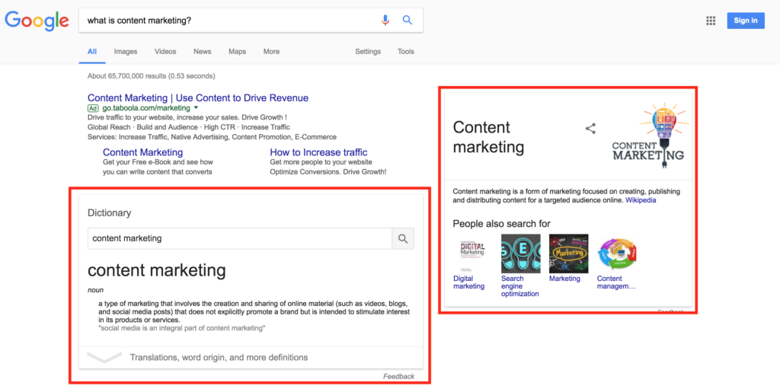Switch to the Images tab
This screenshot has width=780, height=386.
coord(126,52)
